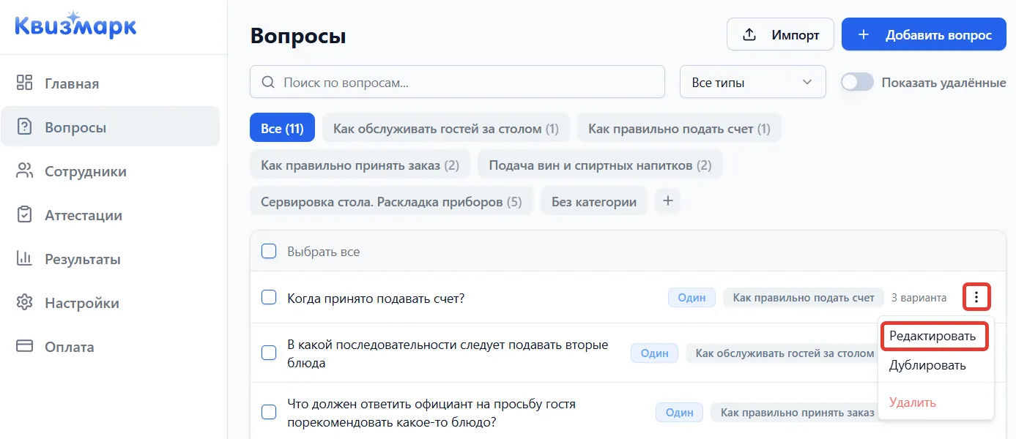Click the Сотрудники people icon

25,170
